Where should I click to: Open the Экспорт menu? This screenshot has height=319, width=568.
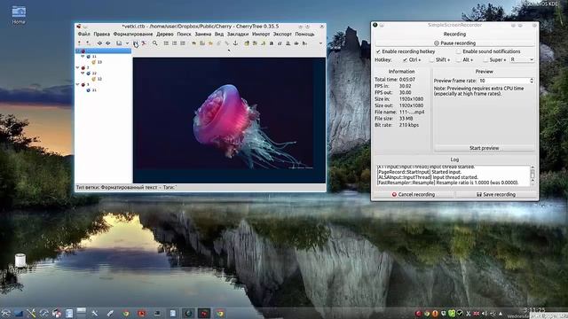[282, 34]
